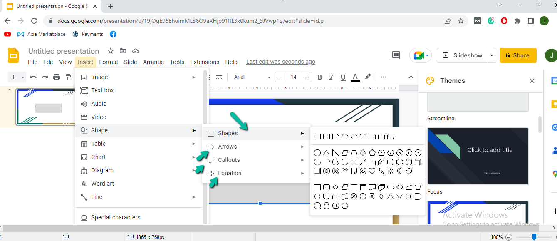
Task: Insert the circle shape from the grid
Action: pyautogui.click(x=317, y=152)
